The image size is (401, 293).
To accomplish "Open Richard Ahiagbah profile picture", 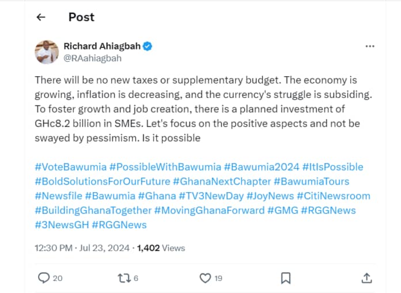I will pos(47,52).
